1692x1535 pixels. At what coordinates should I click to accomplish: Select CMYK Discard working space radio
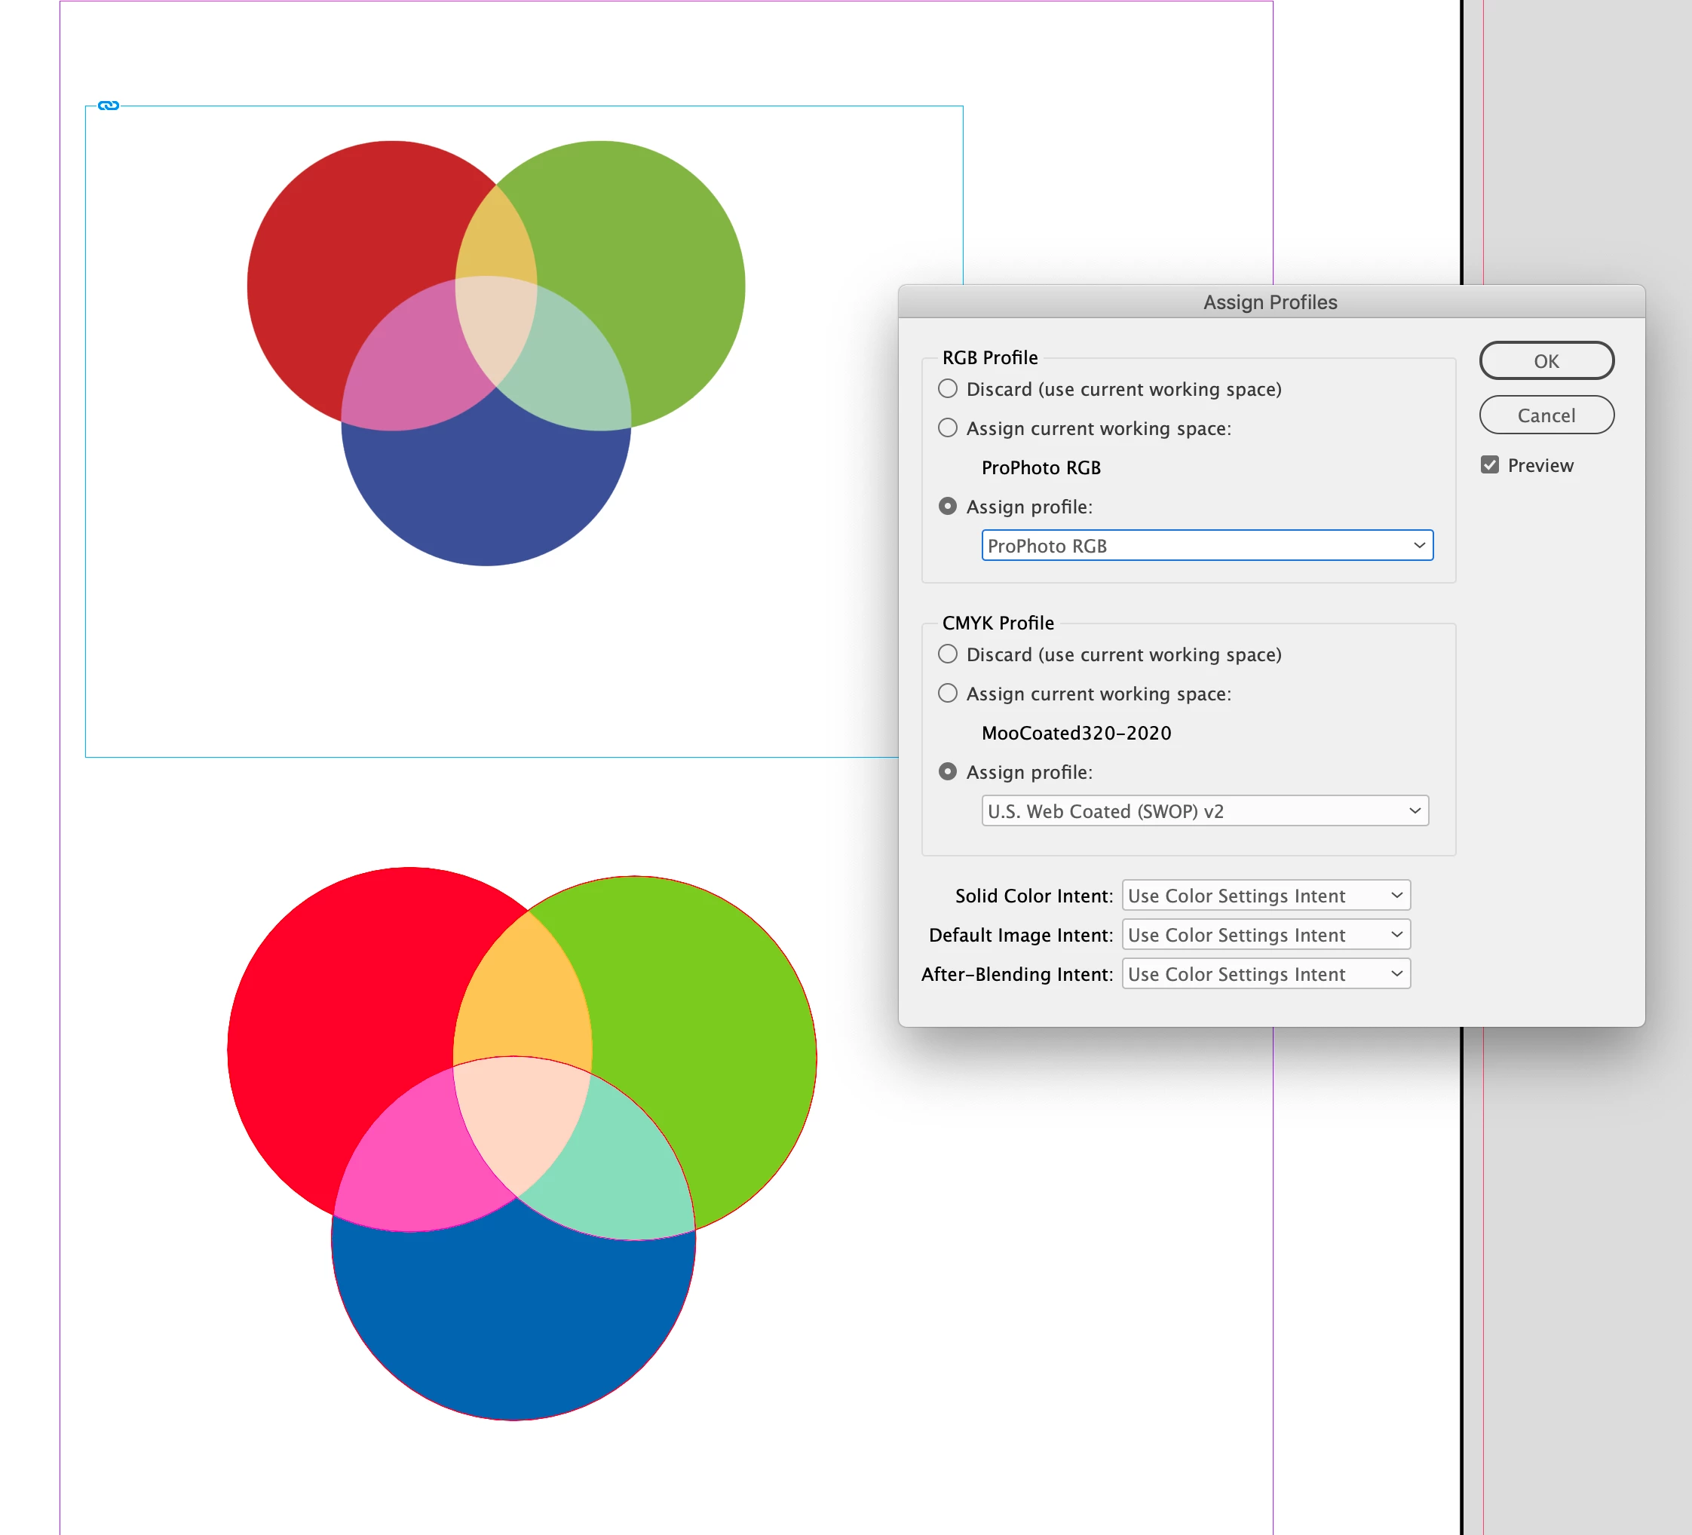[948, 654]
